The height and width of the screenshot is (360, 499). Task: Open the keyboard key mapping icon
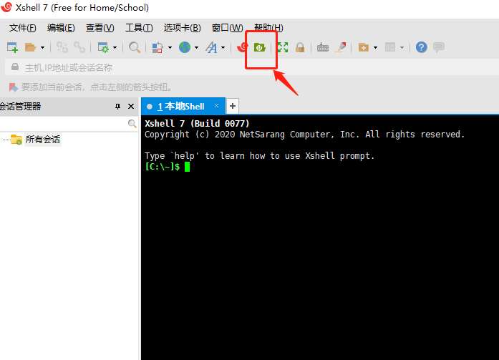click(323, 47)
